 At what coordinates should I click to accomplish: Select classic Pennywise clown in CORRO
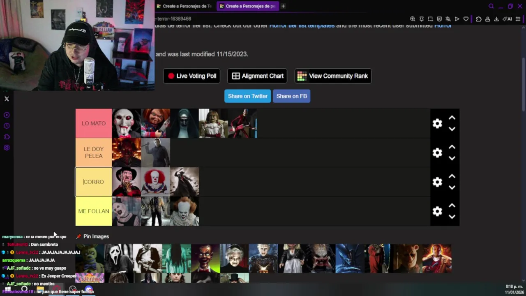155,182
